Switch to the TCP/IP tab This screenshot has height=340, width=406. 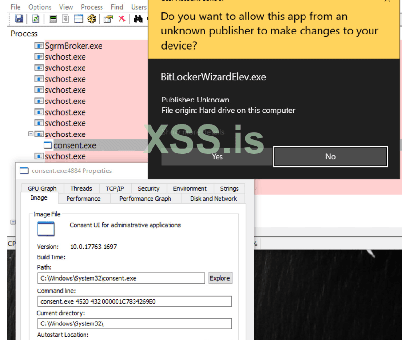coord(115,188)
